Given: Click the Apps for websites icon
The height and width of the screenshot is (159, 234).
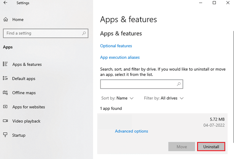Looking at the screenshot, I should [5, 107].
